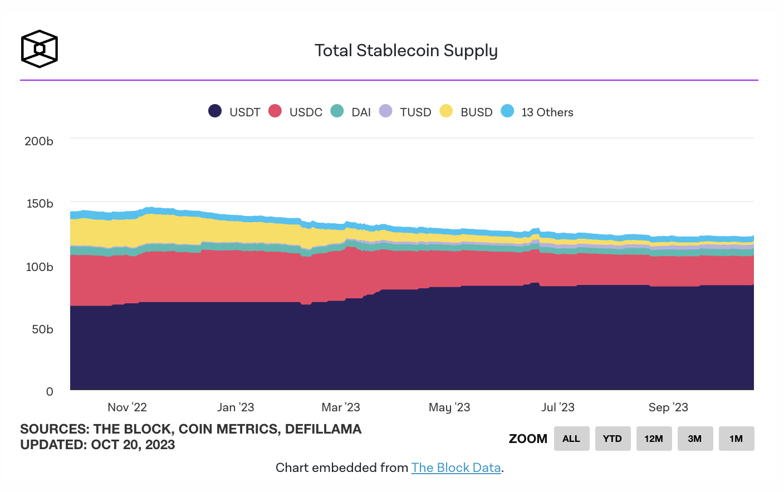
Task: Click the dark navy USDT legend dot
Action: pyautogui.click(x=215, y=111)
